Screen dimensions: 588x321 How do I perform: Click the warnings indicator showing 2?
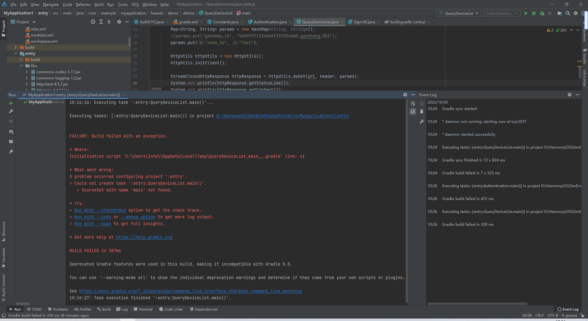click(x=550, y=30)
